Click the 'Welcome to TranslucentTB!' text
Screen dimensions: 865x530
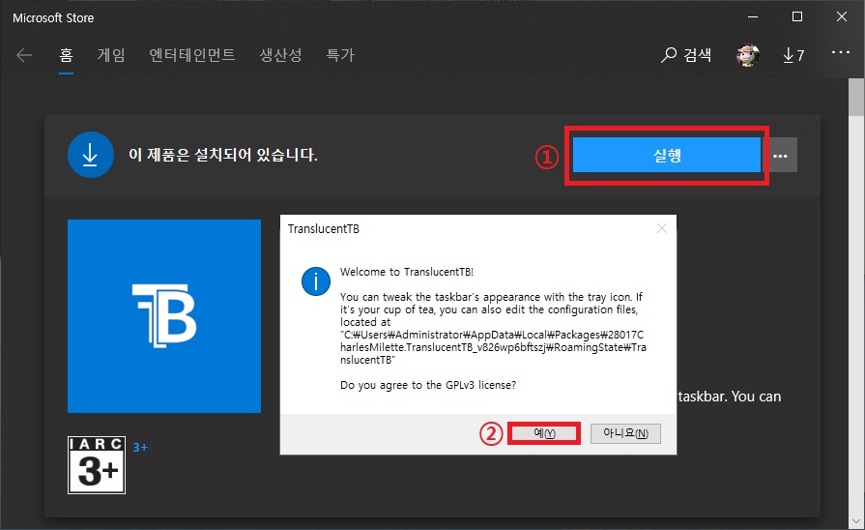point(407,272)
